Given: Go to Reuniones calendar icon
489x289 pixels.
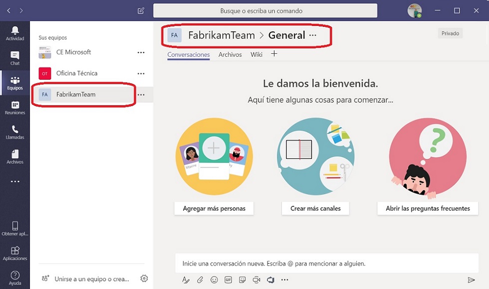Looking at the screenshot, I should click(14, 105).
